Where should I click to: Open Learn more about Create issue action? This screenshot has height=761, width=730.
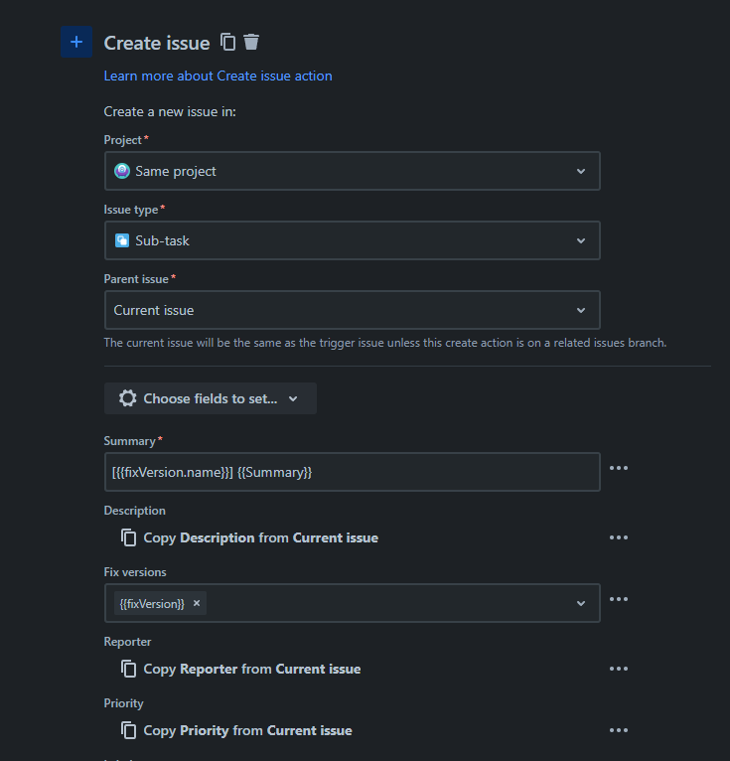tap(218, 76)
